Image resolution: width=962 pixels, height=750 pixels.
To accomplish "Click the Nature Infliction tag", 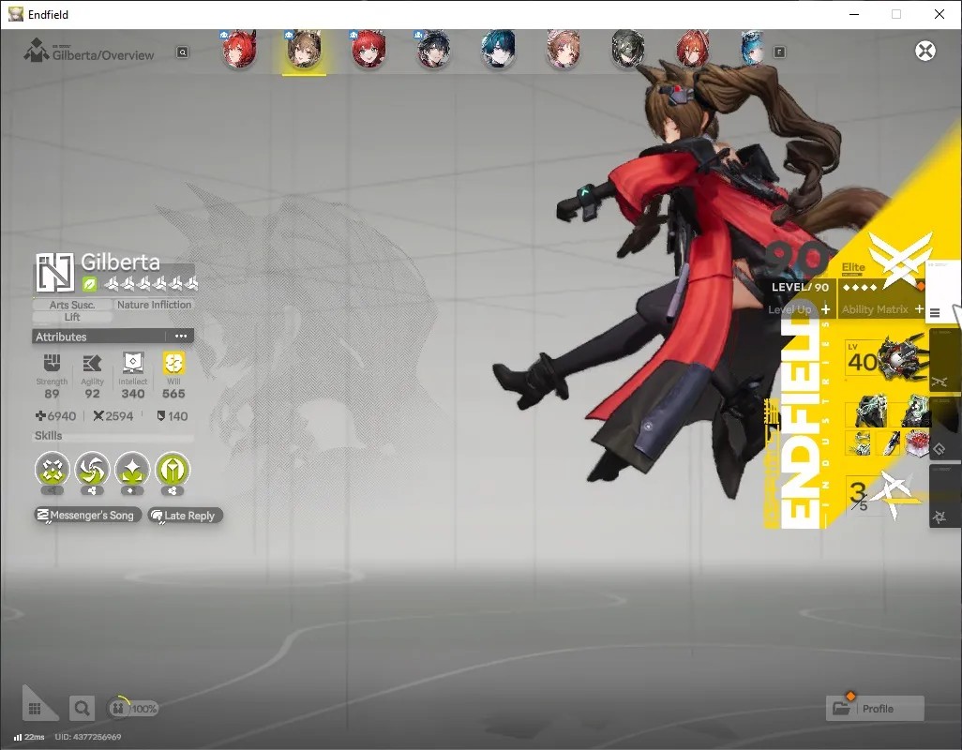I will tap(154, 305).
